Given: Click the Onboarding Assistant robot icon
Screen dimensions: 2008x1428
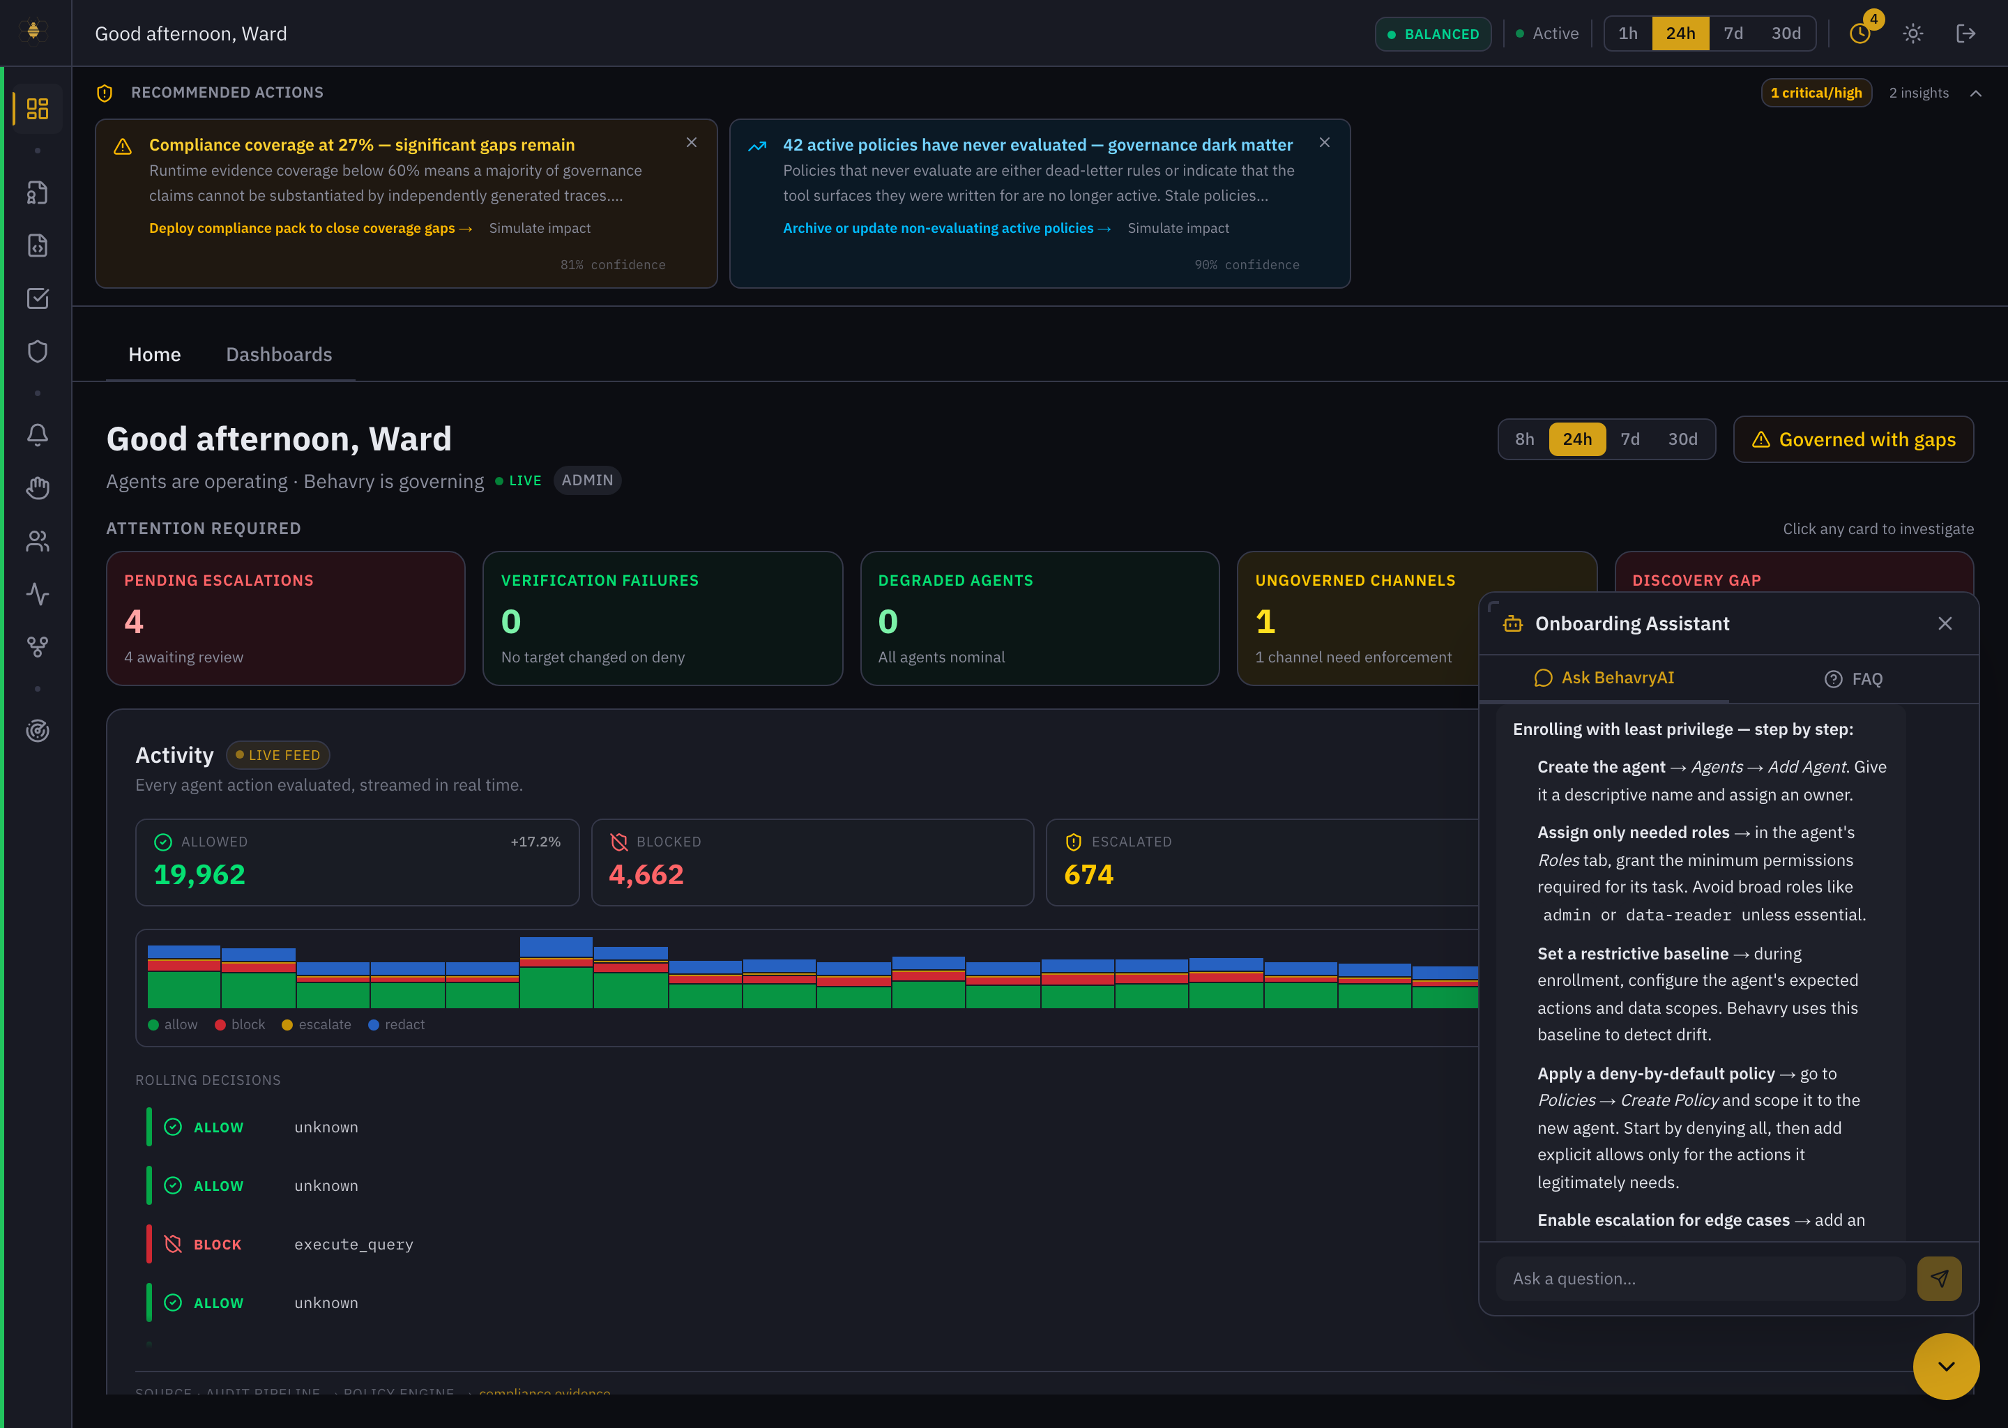Looking at the screenshot, I should [1513, 623].
